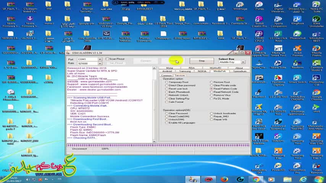Image resolution: width=326 pixels, height=183 pixels.
Task: Open Smart Switch desktop icon
Action: (297, 79)
